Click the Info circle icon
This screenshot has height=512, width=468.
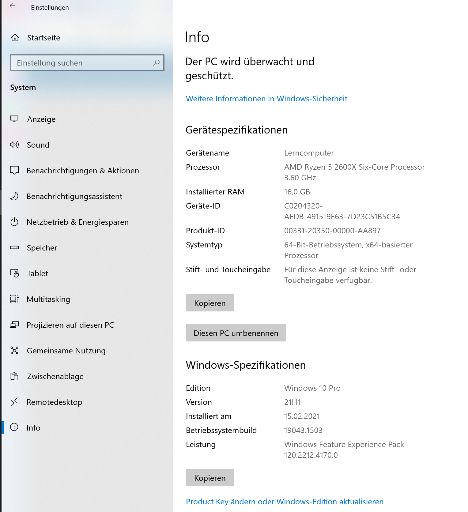(14, 427)
